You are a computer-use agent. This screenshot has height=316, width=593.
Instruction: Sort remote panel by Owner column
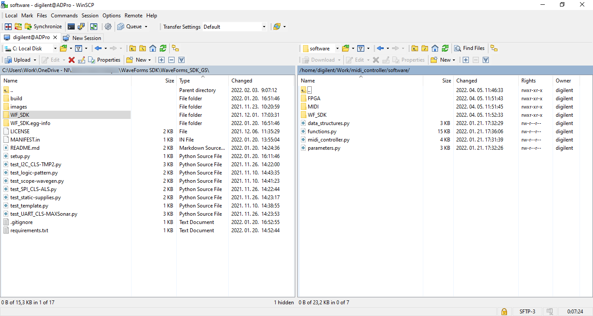(x=567, y=80)
